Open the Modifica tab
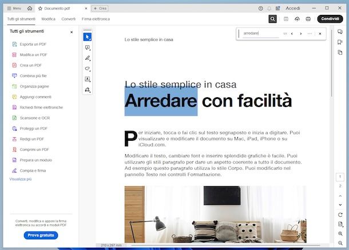This screenshot has height=250, width=349. click(48, 19)
